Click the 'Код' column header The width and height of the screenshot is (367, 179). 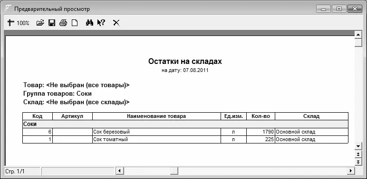coord(38,116)
